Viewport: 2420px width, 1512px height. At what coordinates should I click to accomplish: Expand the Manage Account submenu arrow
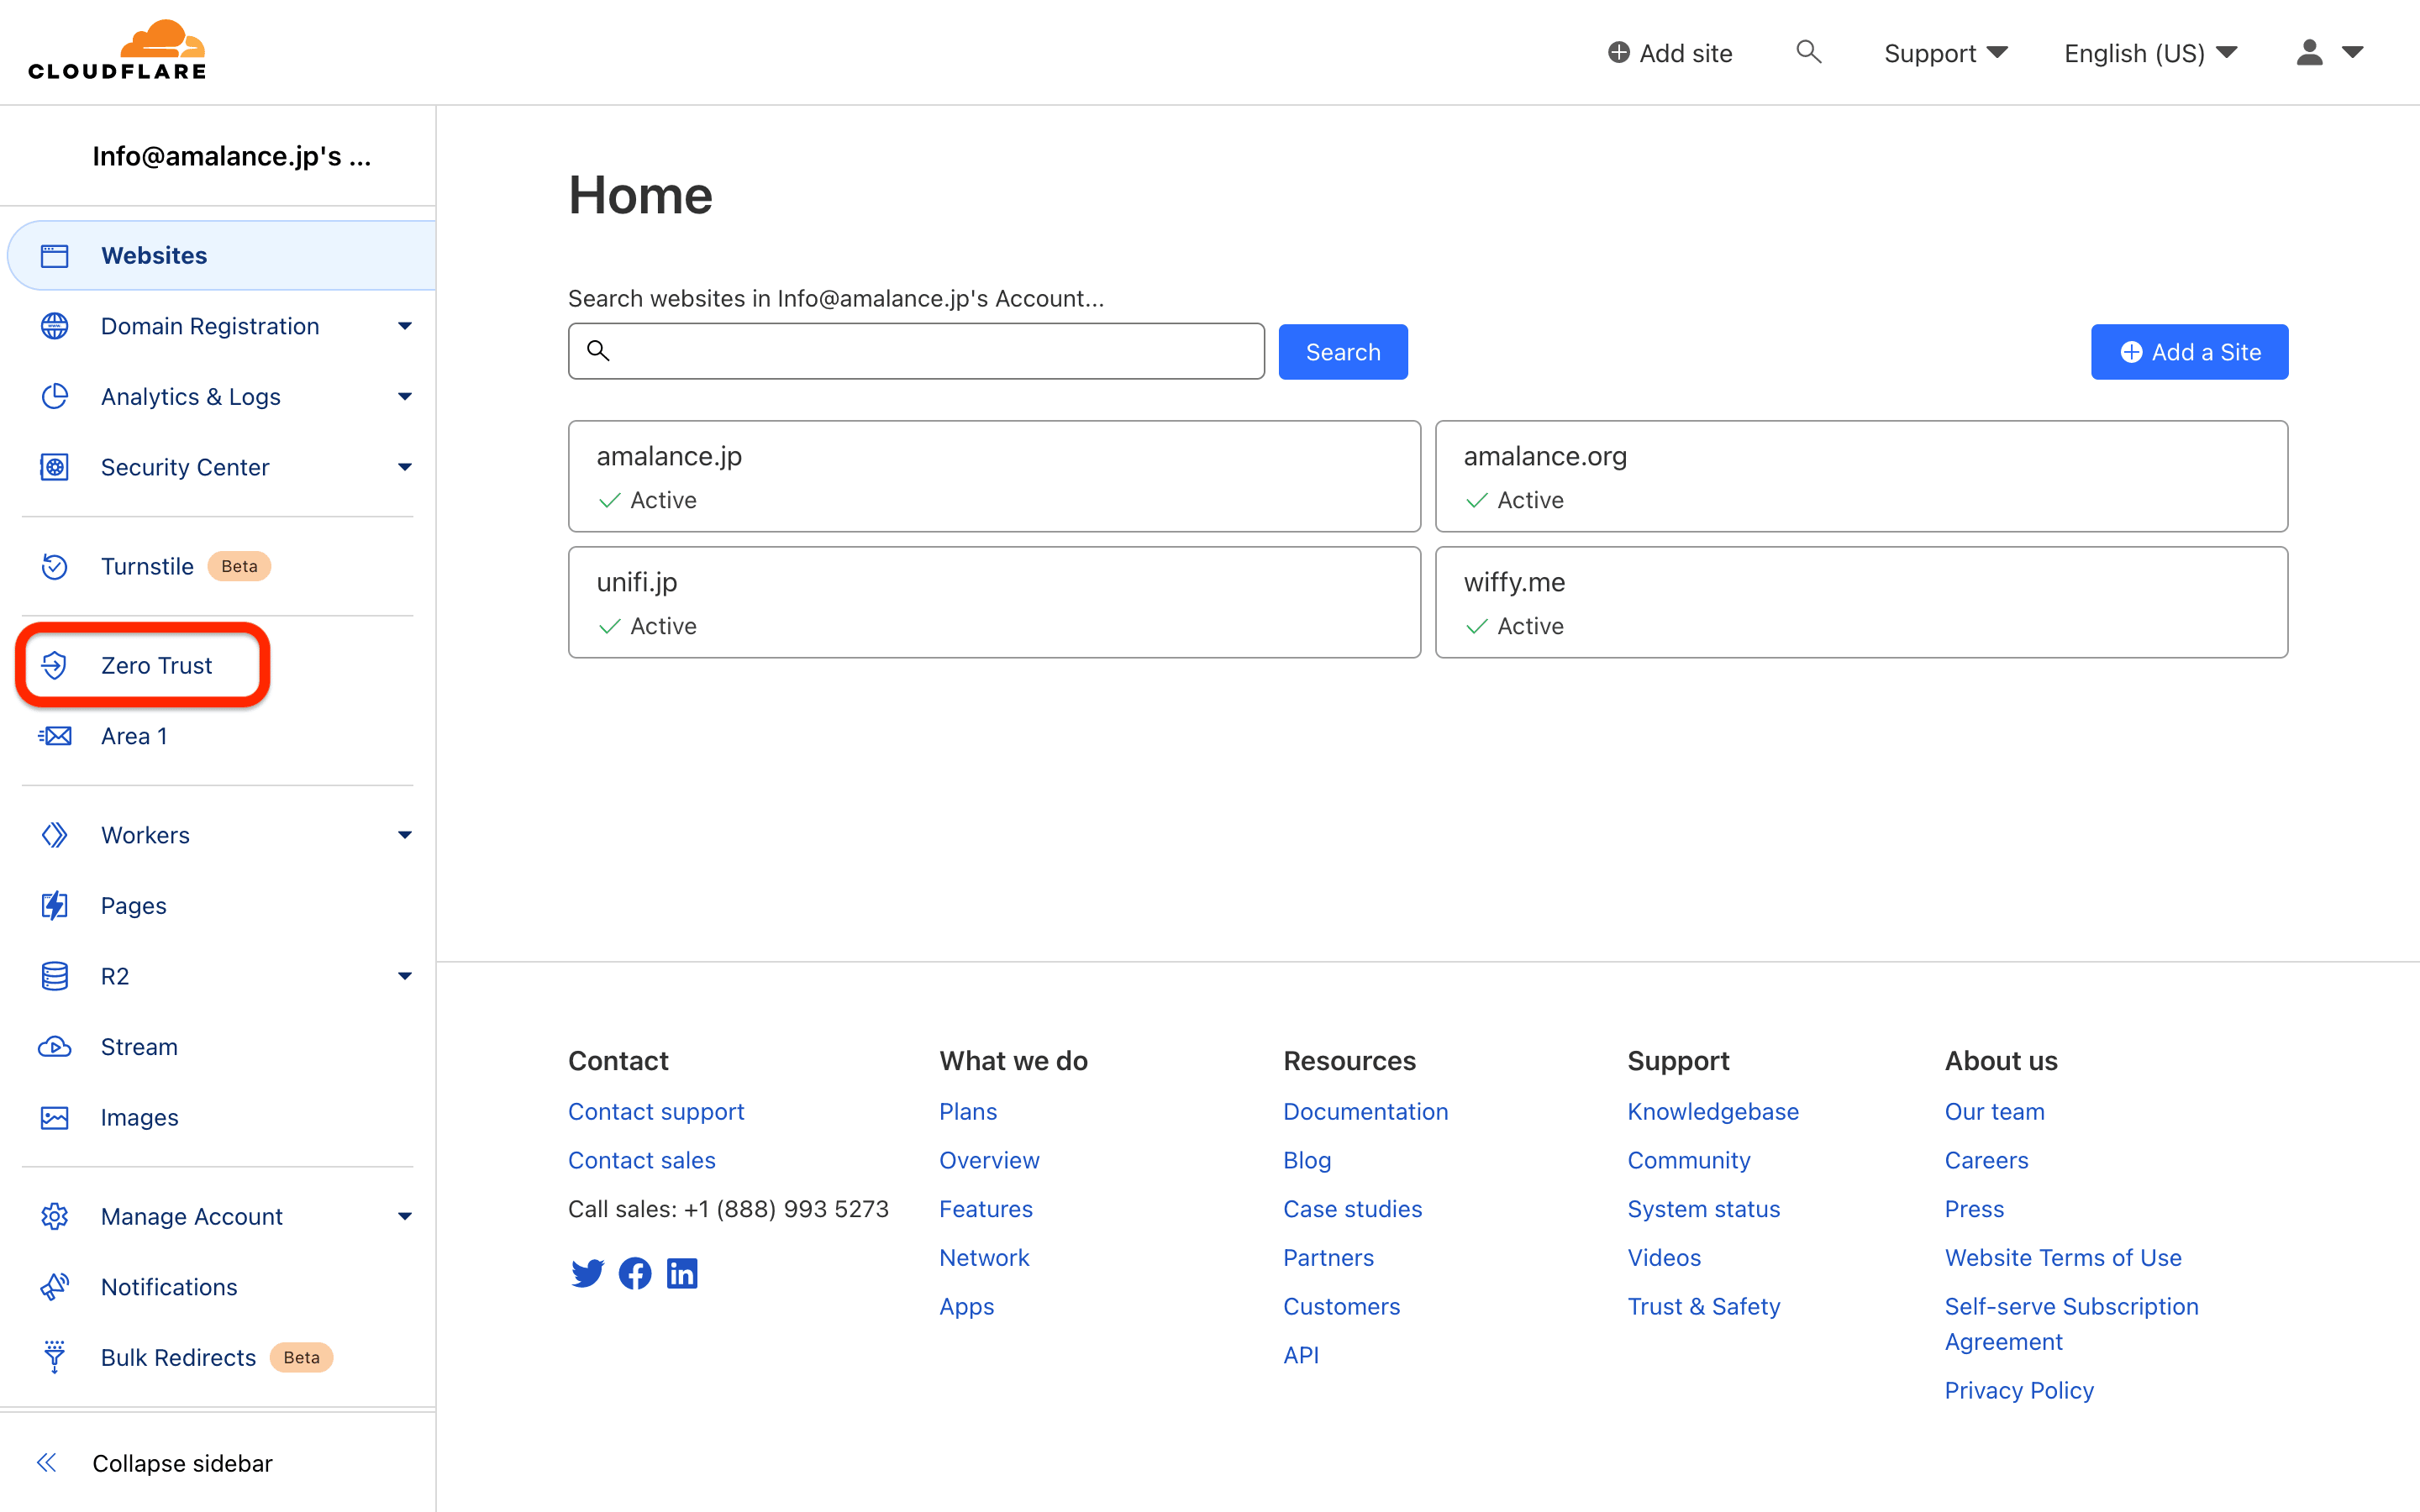click(405, 1216)
